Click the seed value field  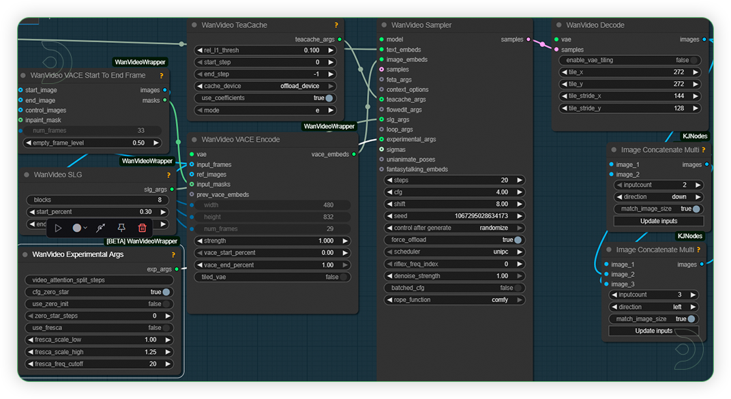455,216
